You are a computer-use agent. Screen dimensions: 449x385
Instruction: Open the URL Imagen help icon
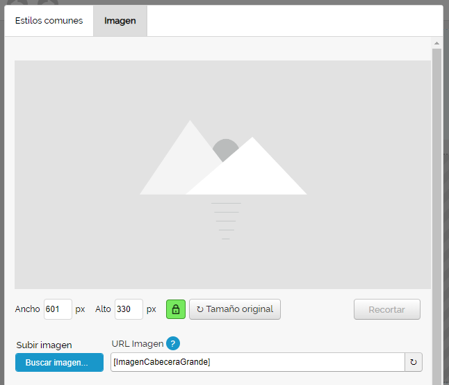pyautogui.click(x=173, y=343)
